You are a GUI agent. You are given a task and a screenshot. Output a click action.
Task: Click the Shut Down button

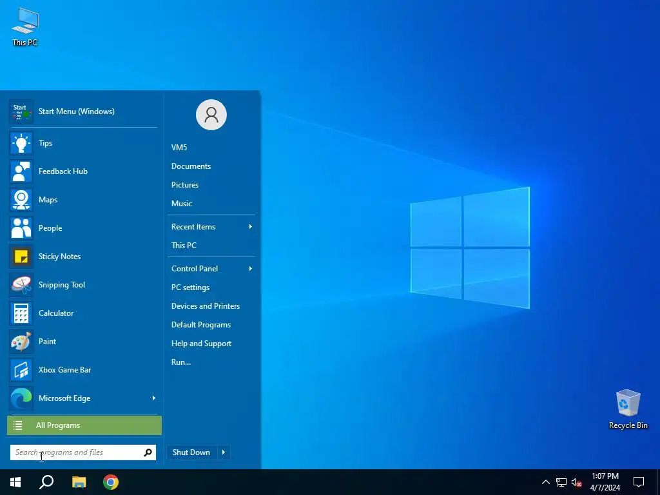click(192, 452)
